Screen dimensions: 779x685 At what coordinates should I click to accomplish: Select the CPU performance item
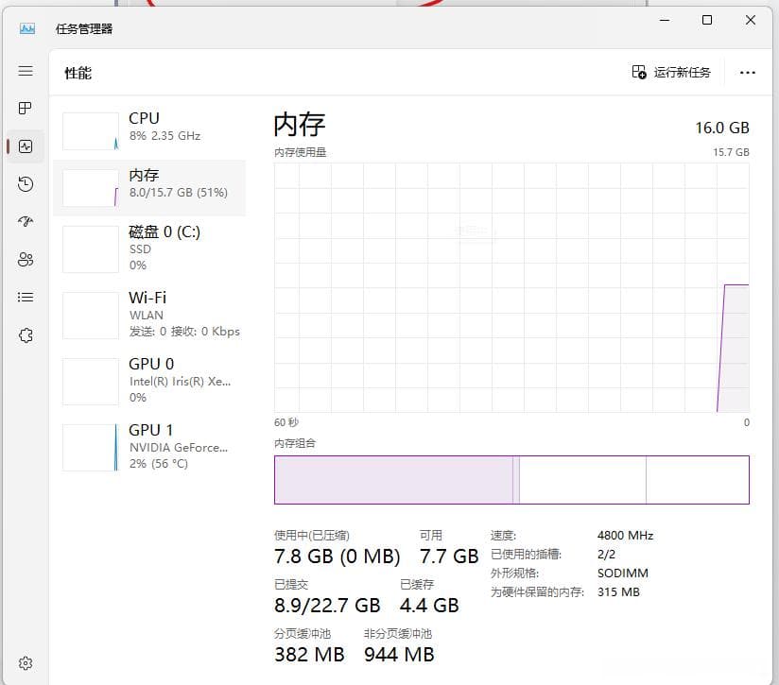tap(149, 131)
